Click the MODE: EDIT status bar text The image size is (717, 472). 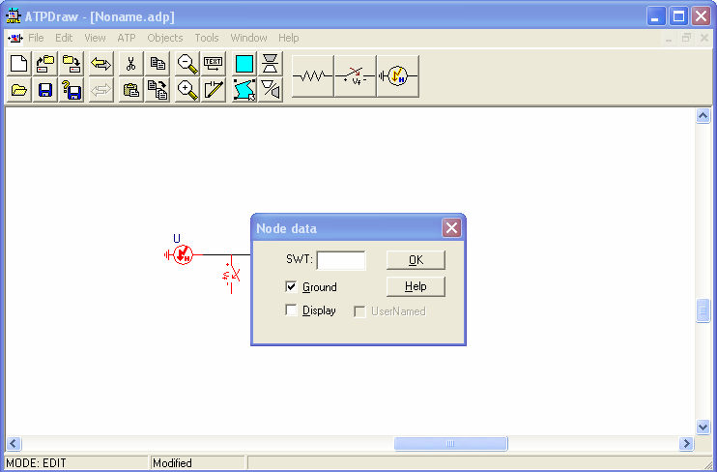(36, 463)
